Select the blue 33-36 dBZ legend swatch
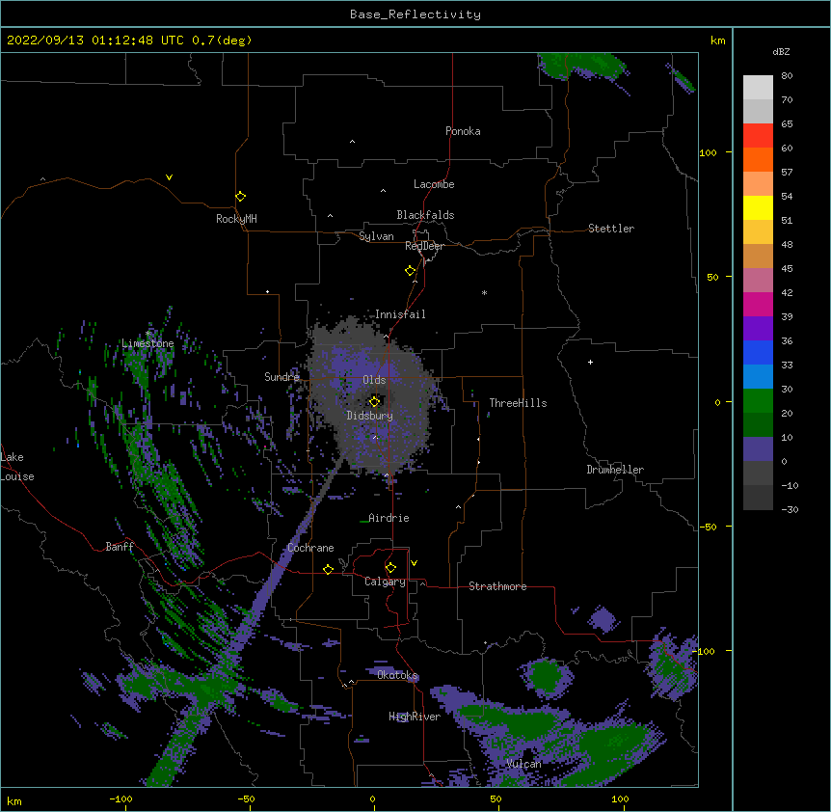The image size is (831, 812). coord(758,352)
